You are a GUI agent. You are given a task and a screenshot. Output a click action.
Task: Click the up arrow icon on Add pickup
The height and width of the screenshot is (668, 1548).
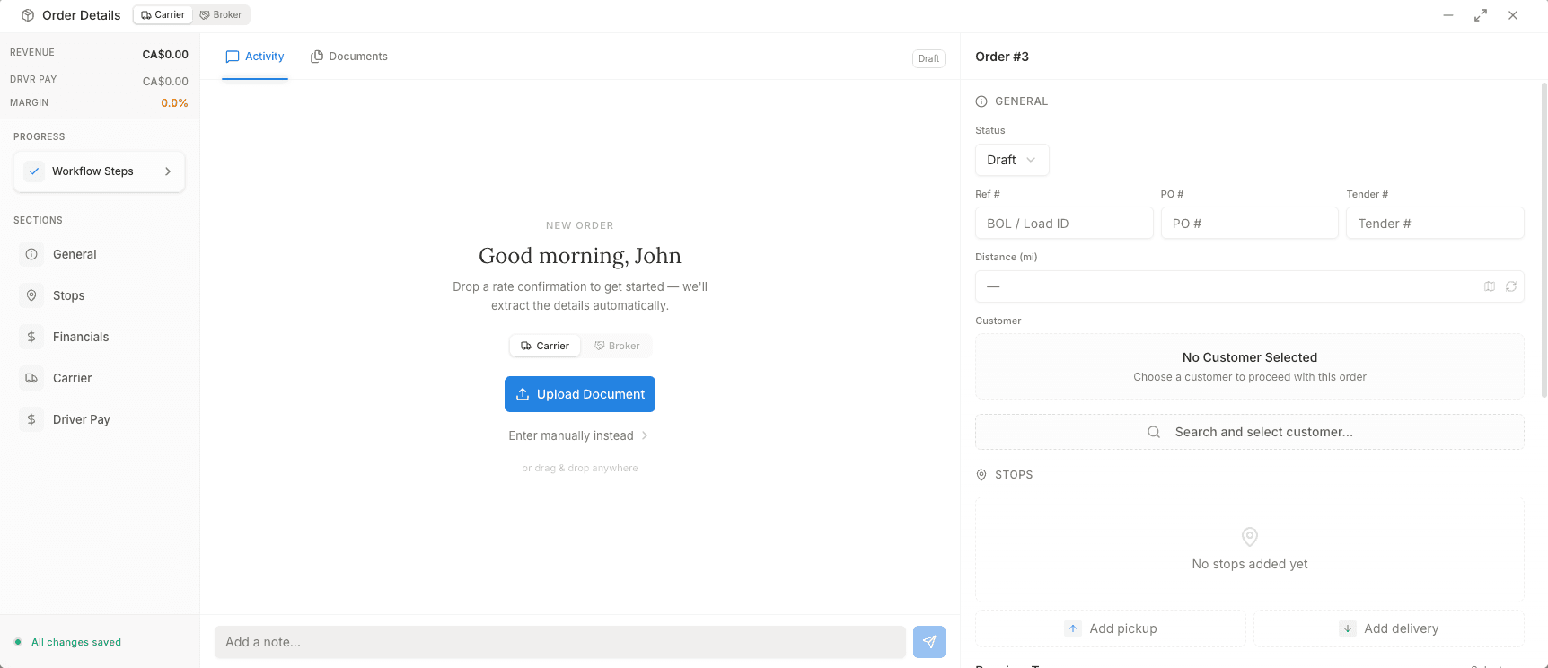1073,628
